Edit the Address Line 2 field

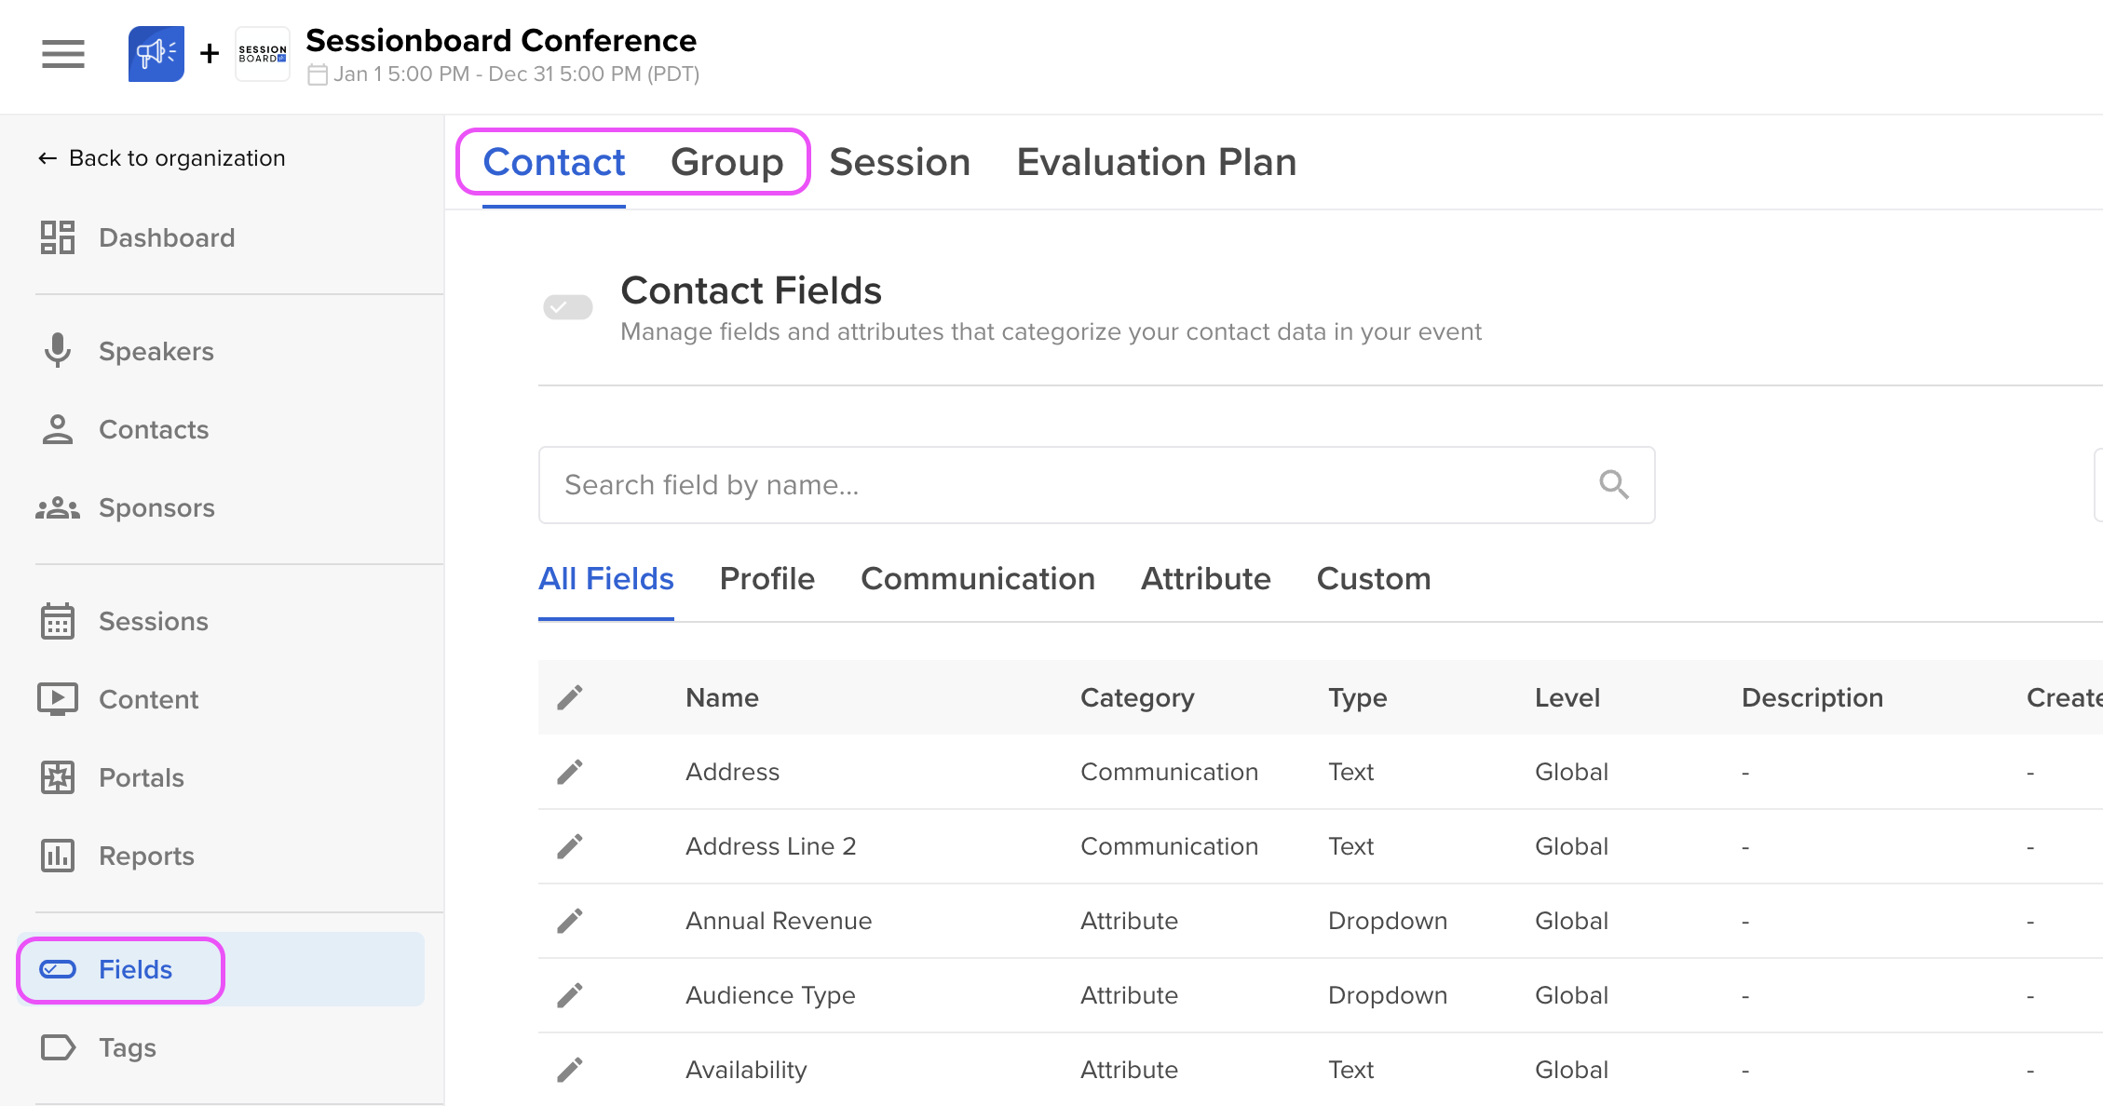click(570, 846)
